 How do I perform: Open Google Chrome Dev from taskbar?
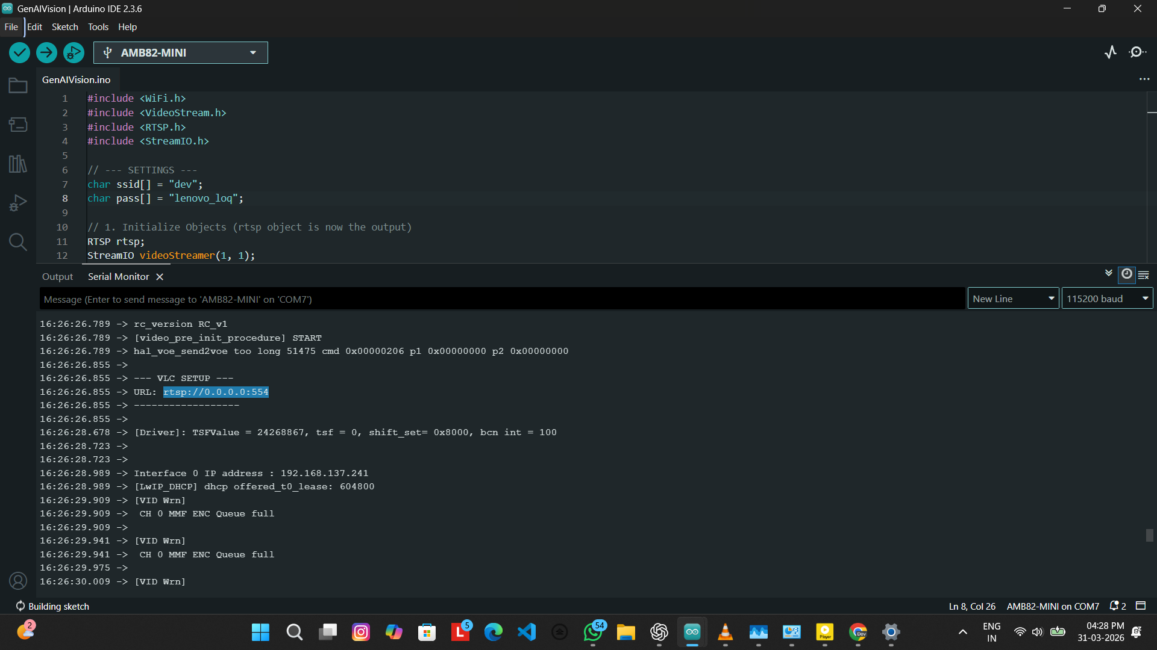pyautogui.click(x=858, y=632)
